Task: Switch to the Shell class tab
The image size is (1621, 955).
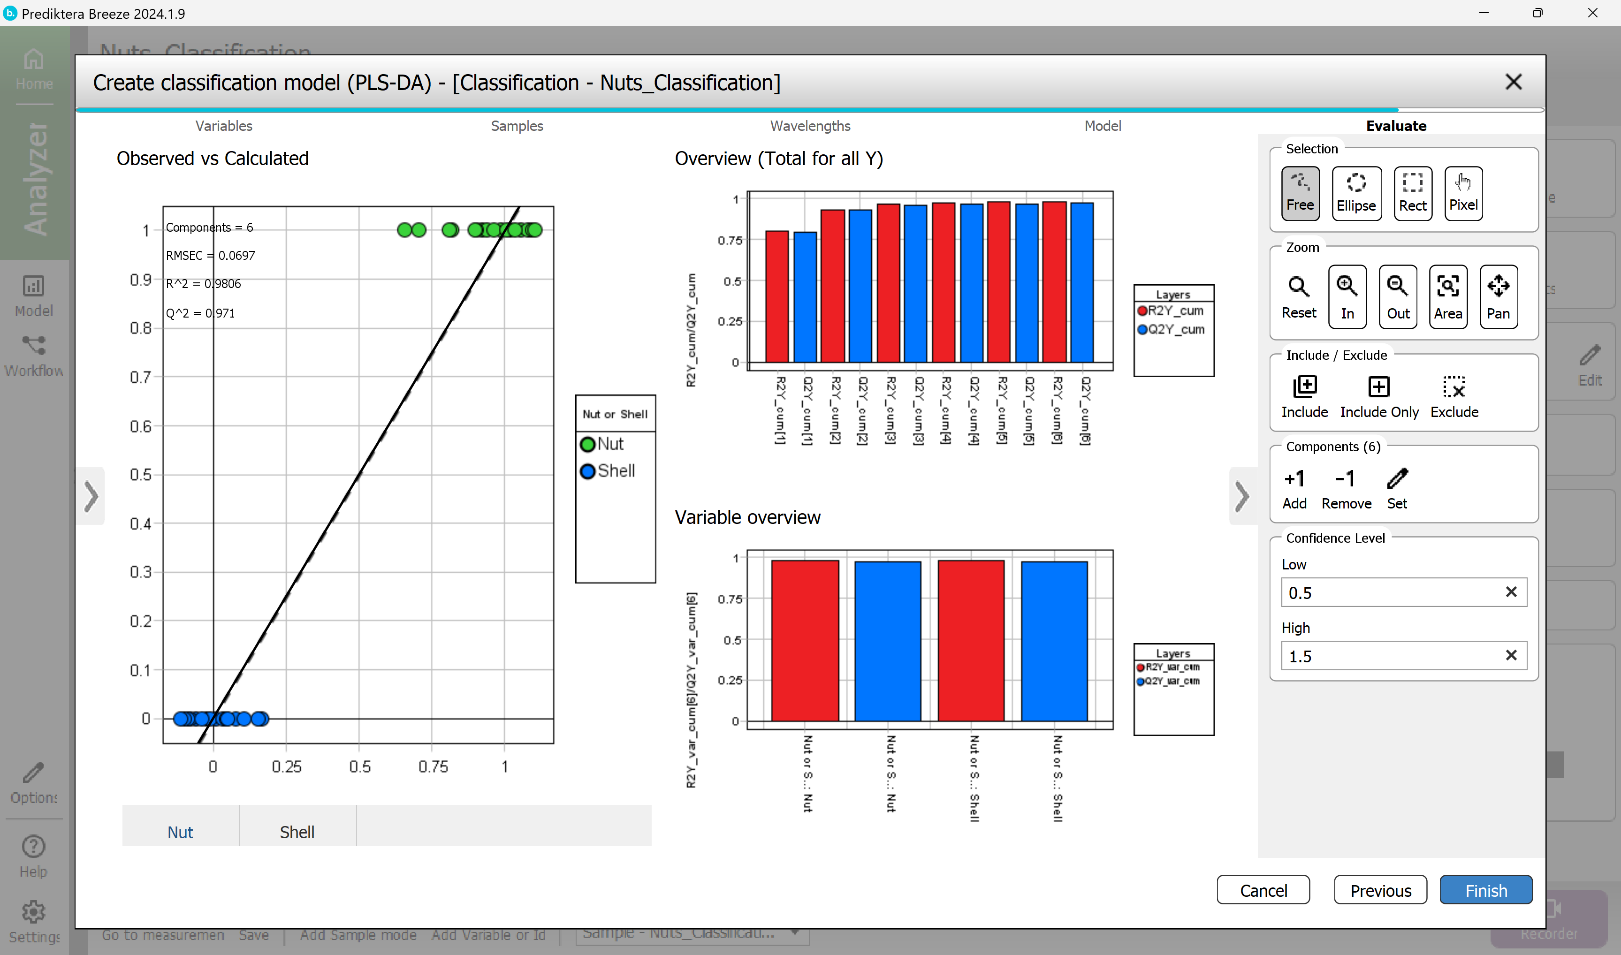Action: coord(297,832)
